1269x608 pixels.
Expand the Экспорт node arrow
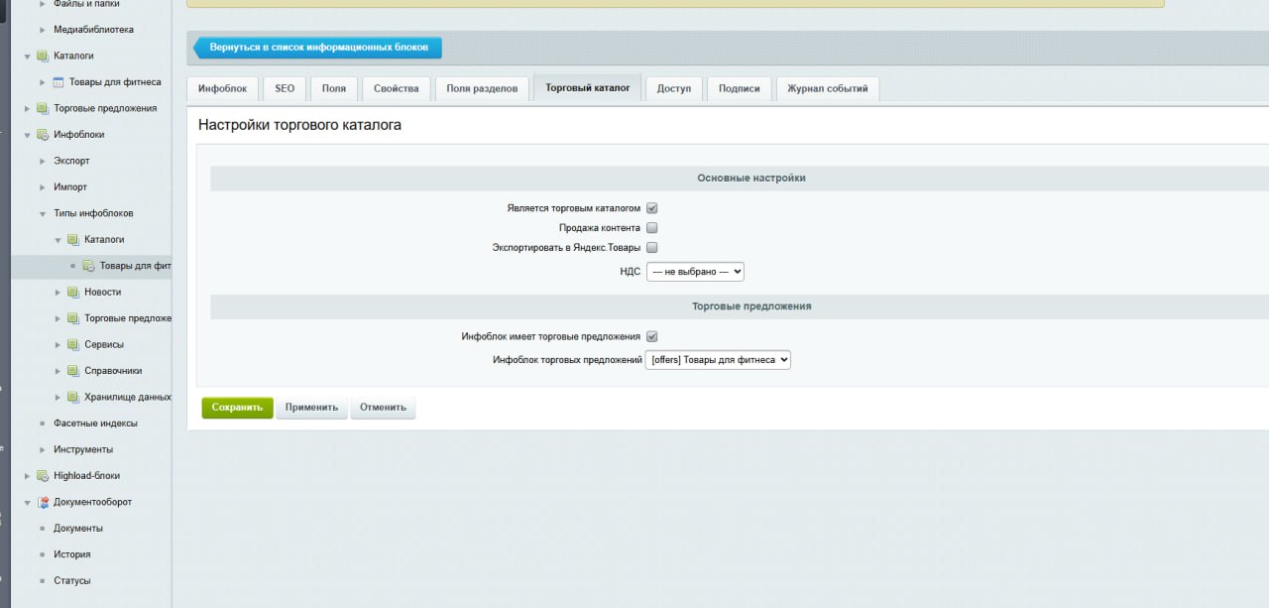click(43, 161)
